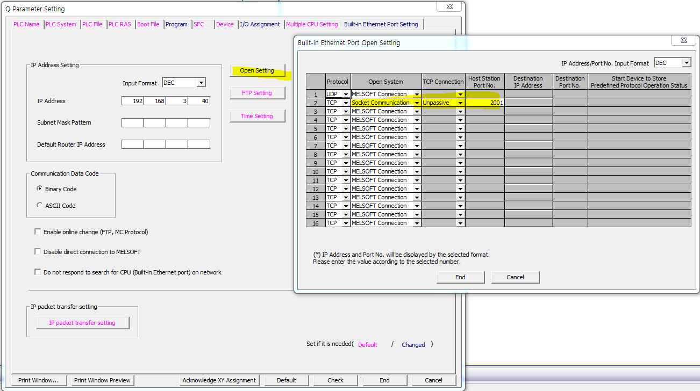Screen dimensions: 700x391
Task: Expand row 16 MELSOFT Connection dropdown
Action: [x=417, y=223]
